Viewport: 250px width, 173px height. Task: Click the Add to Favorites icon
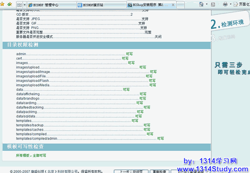click(9, 4)
